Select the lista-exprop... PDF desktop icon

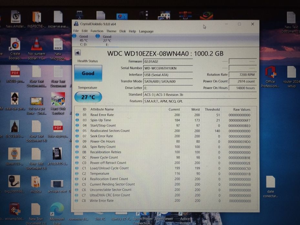[58, 129]
